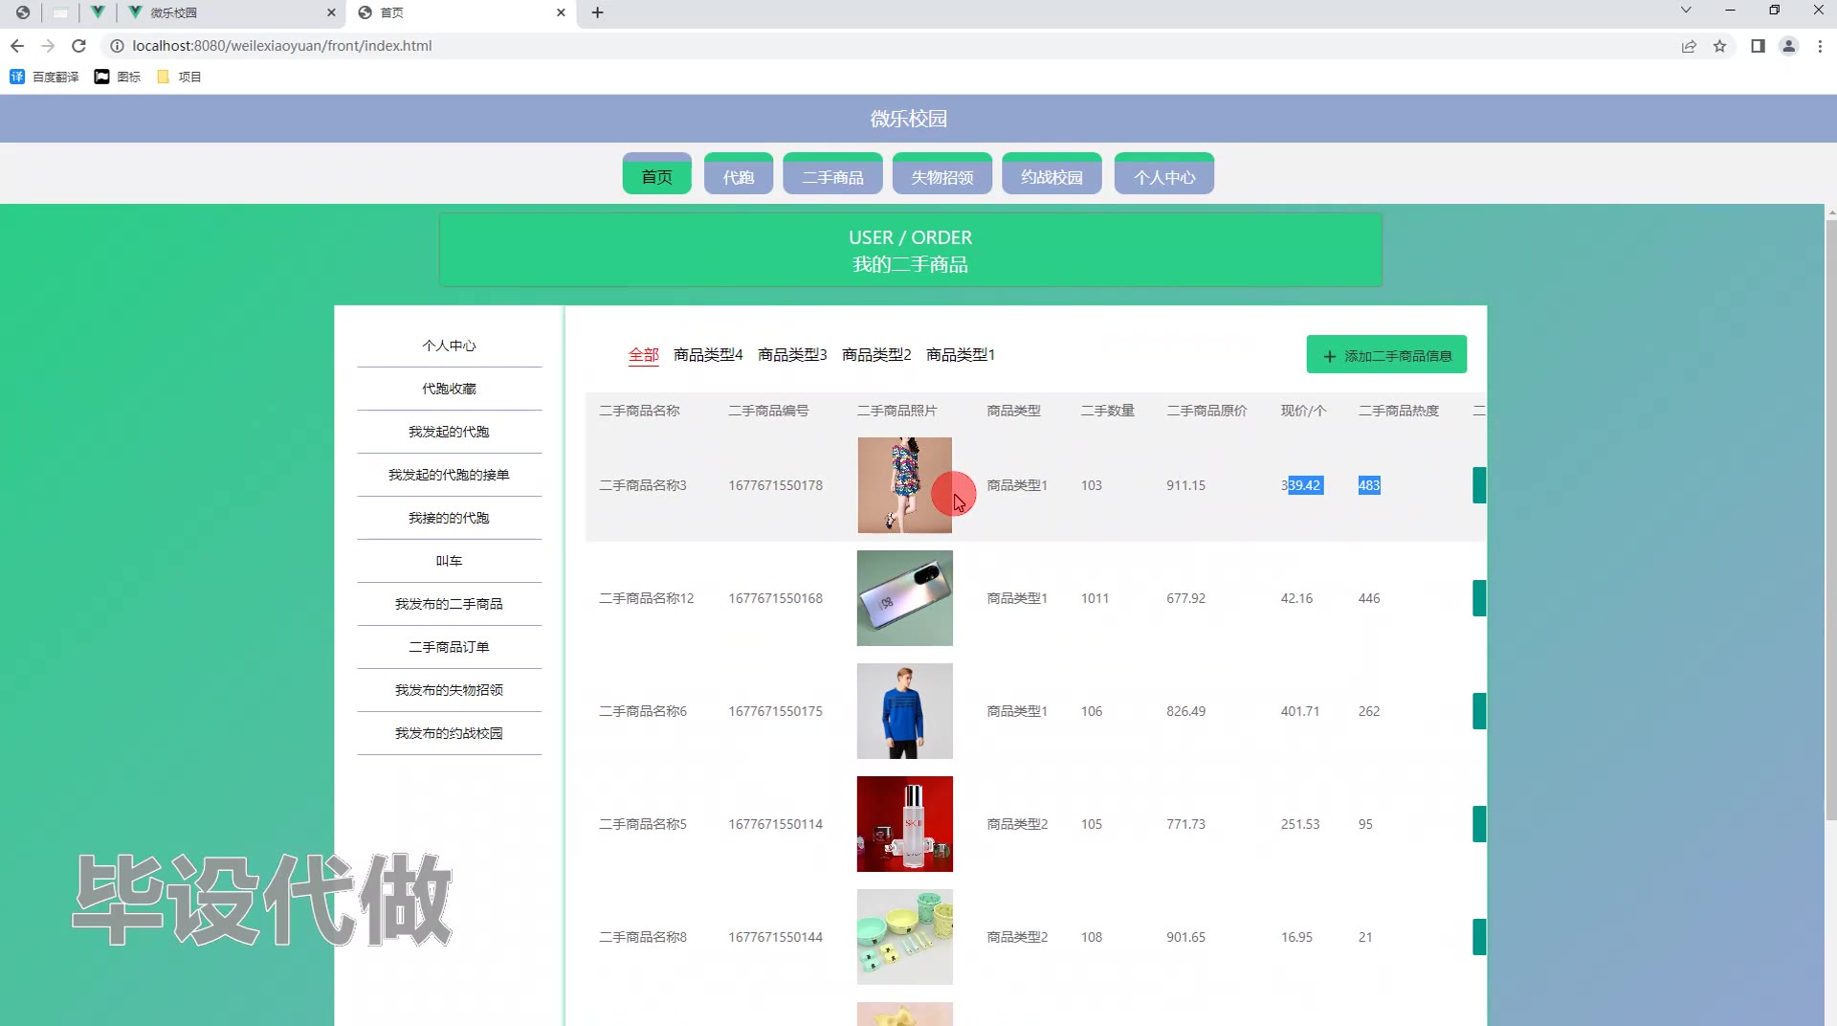The width and height of the screenshot is (1837, 1026).
Task: Open 代跑收藏 in the sidebar
Action: (449, 389)
